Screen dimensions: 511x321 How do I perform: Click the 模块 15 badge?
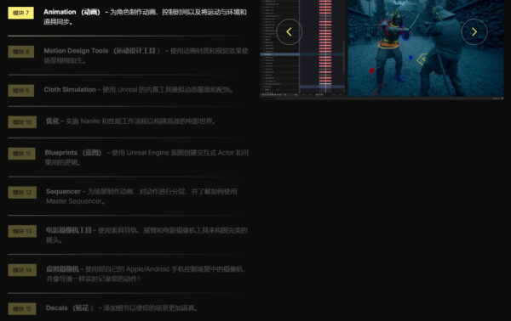coord(22,308)
